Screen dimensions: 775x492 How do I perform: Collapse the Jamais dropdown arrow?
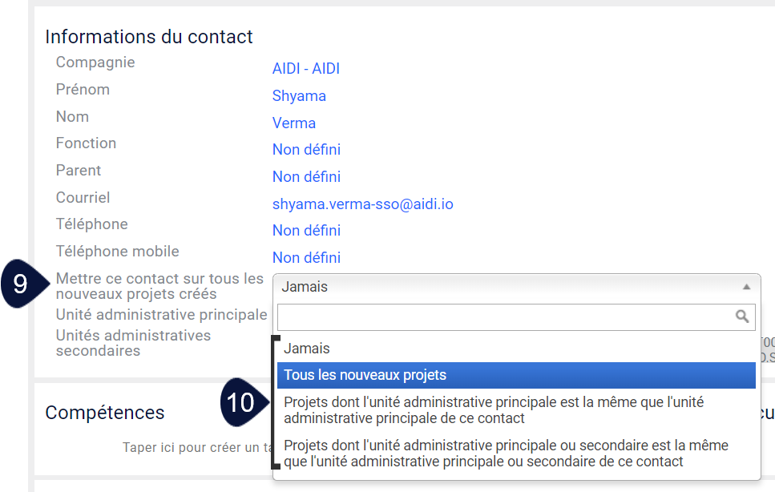coord(746,287)
